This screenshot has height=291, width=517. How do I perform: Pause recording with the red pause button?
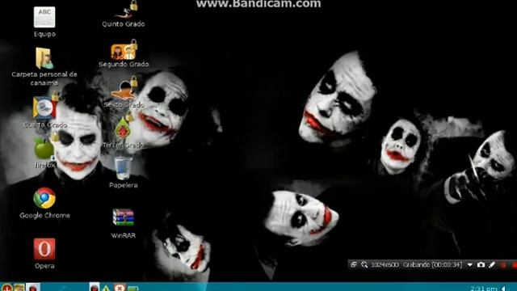click(x=503, y=265)
